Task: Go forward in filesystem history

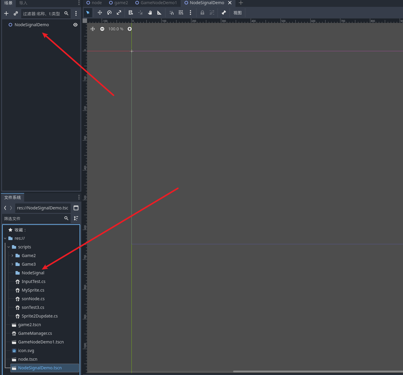Action: (11, 208)
